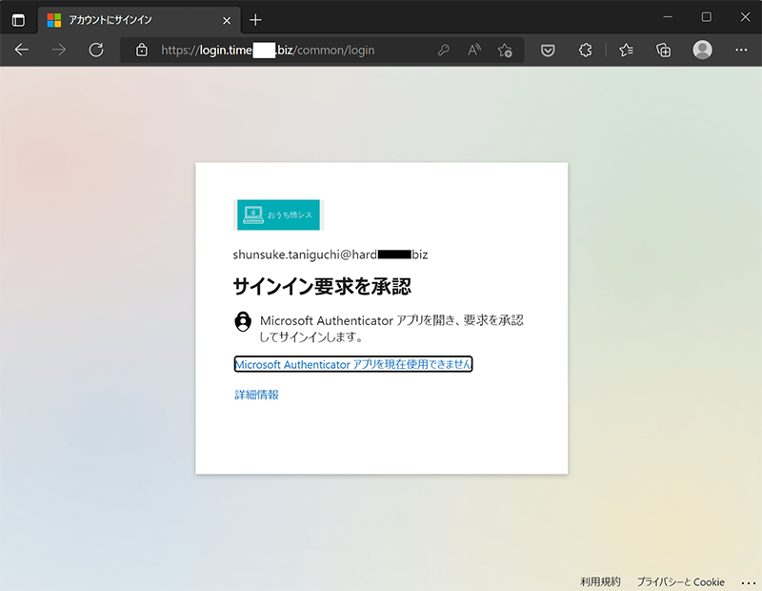Viewport: 762px width, 591px height.
Task: Open the 詳細情報 link
Action: point(256,395)
